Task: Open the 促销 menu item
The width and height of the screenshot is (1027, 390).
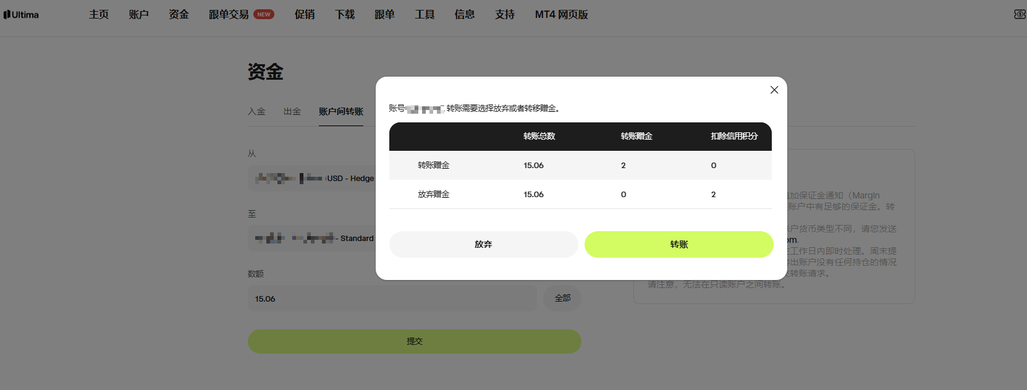Action: (x=305, y=14)
